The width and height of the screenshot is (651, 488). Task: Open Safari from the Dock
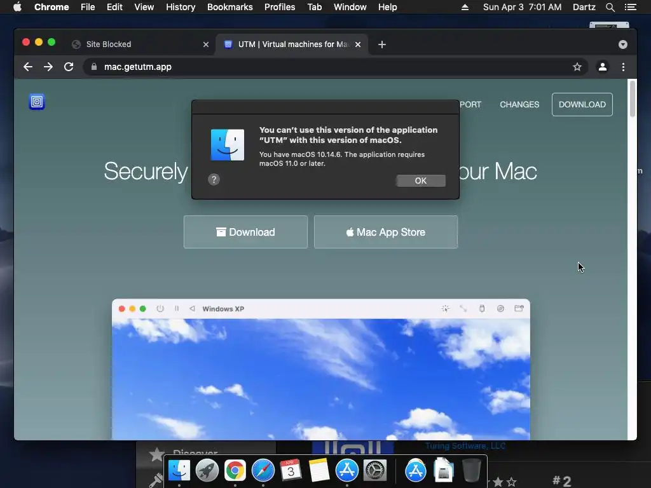coord(263,471)
